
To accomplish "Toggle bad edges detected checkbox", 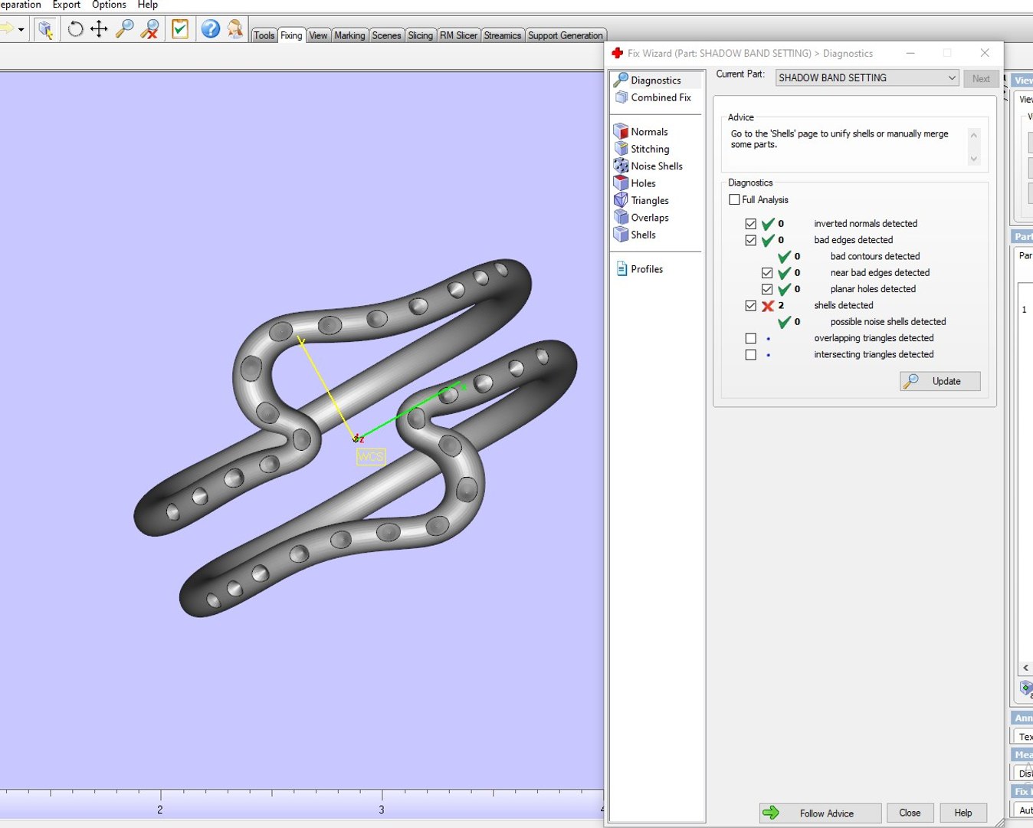I will pos(751,240).
